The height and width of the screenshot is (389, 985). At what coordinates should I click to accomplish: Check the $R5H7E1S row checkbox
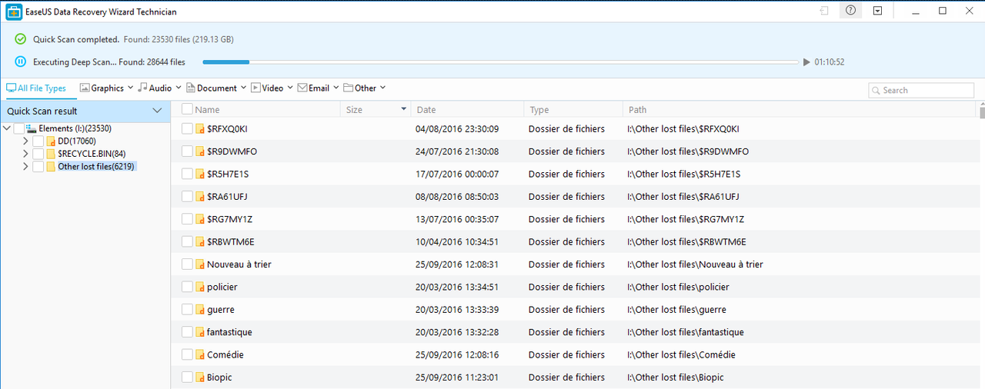click(188, 174)
